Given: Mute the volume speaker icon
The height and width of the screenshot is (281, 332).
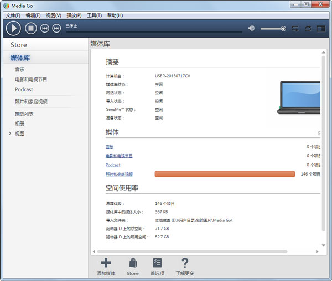Looking at the screenshot, I should coord(251,28).
